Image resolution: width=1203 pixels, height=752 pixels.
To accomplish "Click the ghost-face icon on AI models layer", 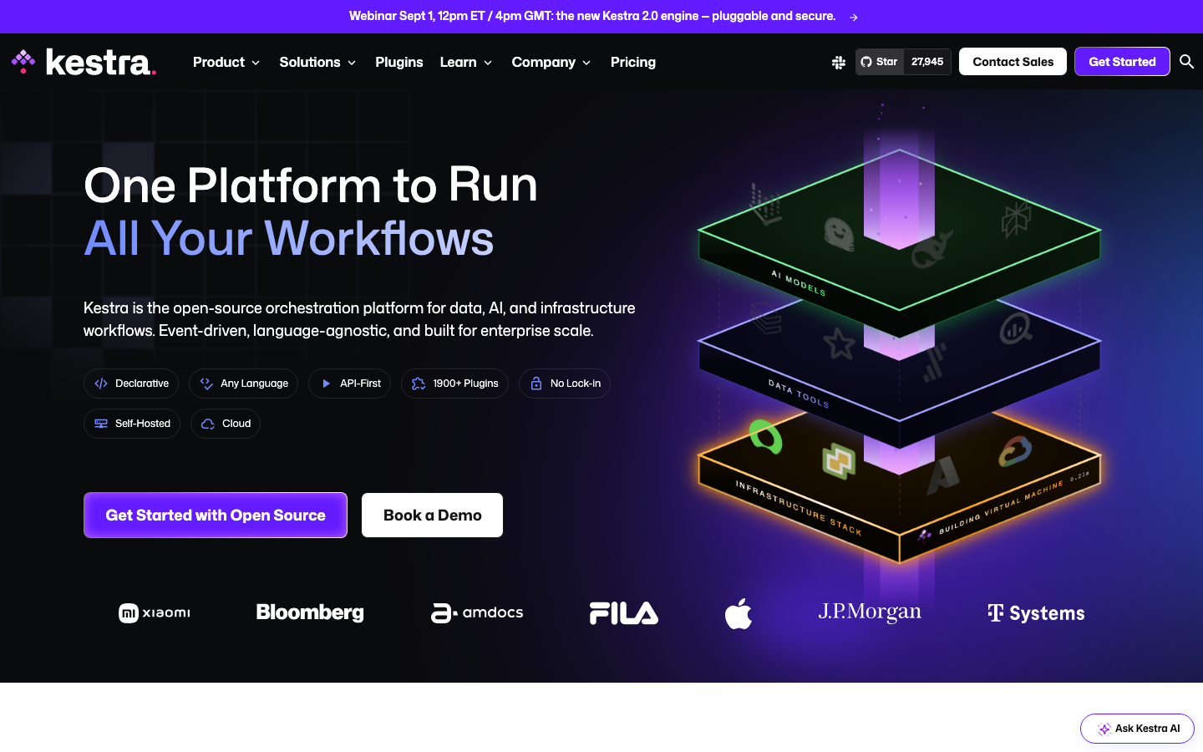I will pyautogui.click(x=839, y=235).
